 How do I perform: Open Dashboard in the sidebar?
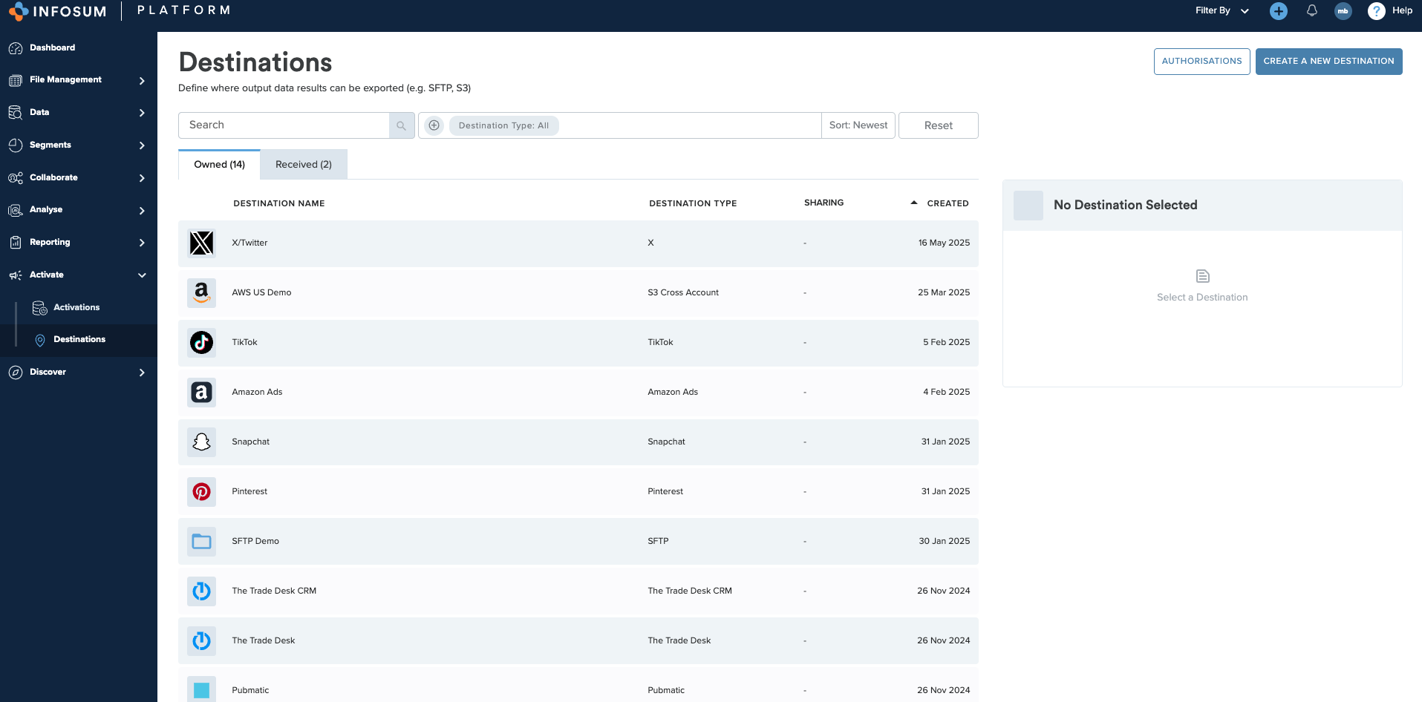point(52,47)
